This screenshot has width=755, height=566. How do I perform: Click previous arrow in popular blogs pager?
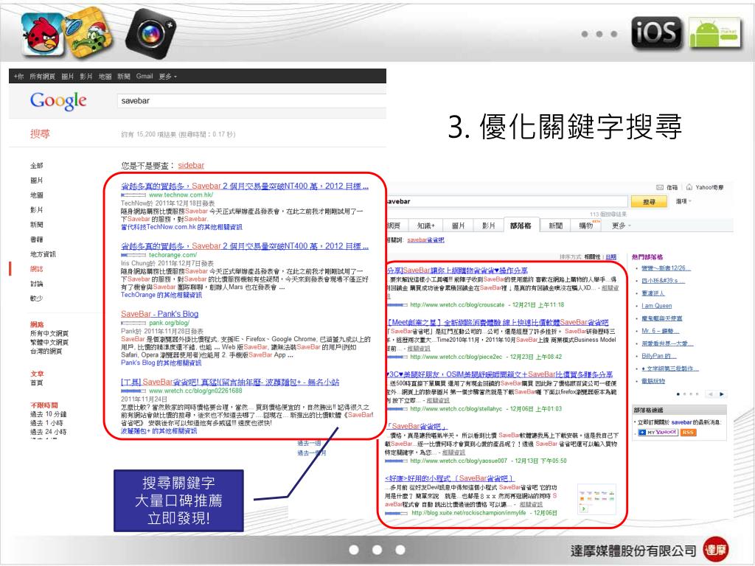point(711,394)
